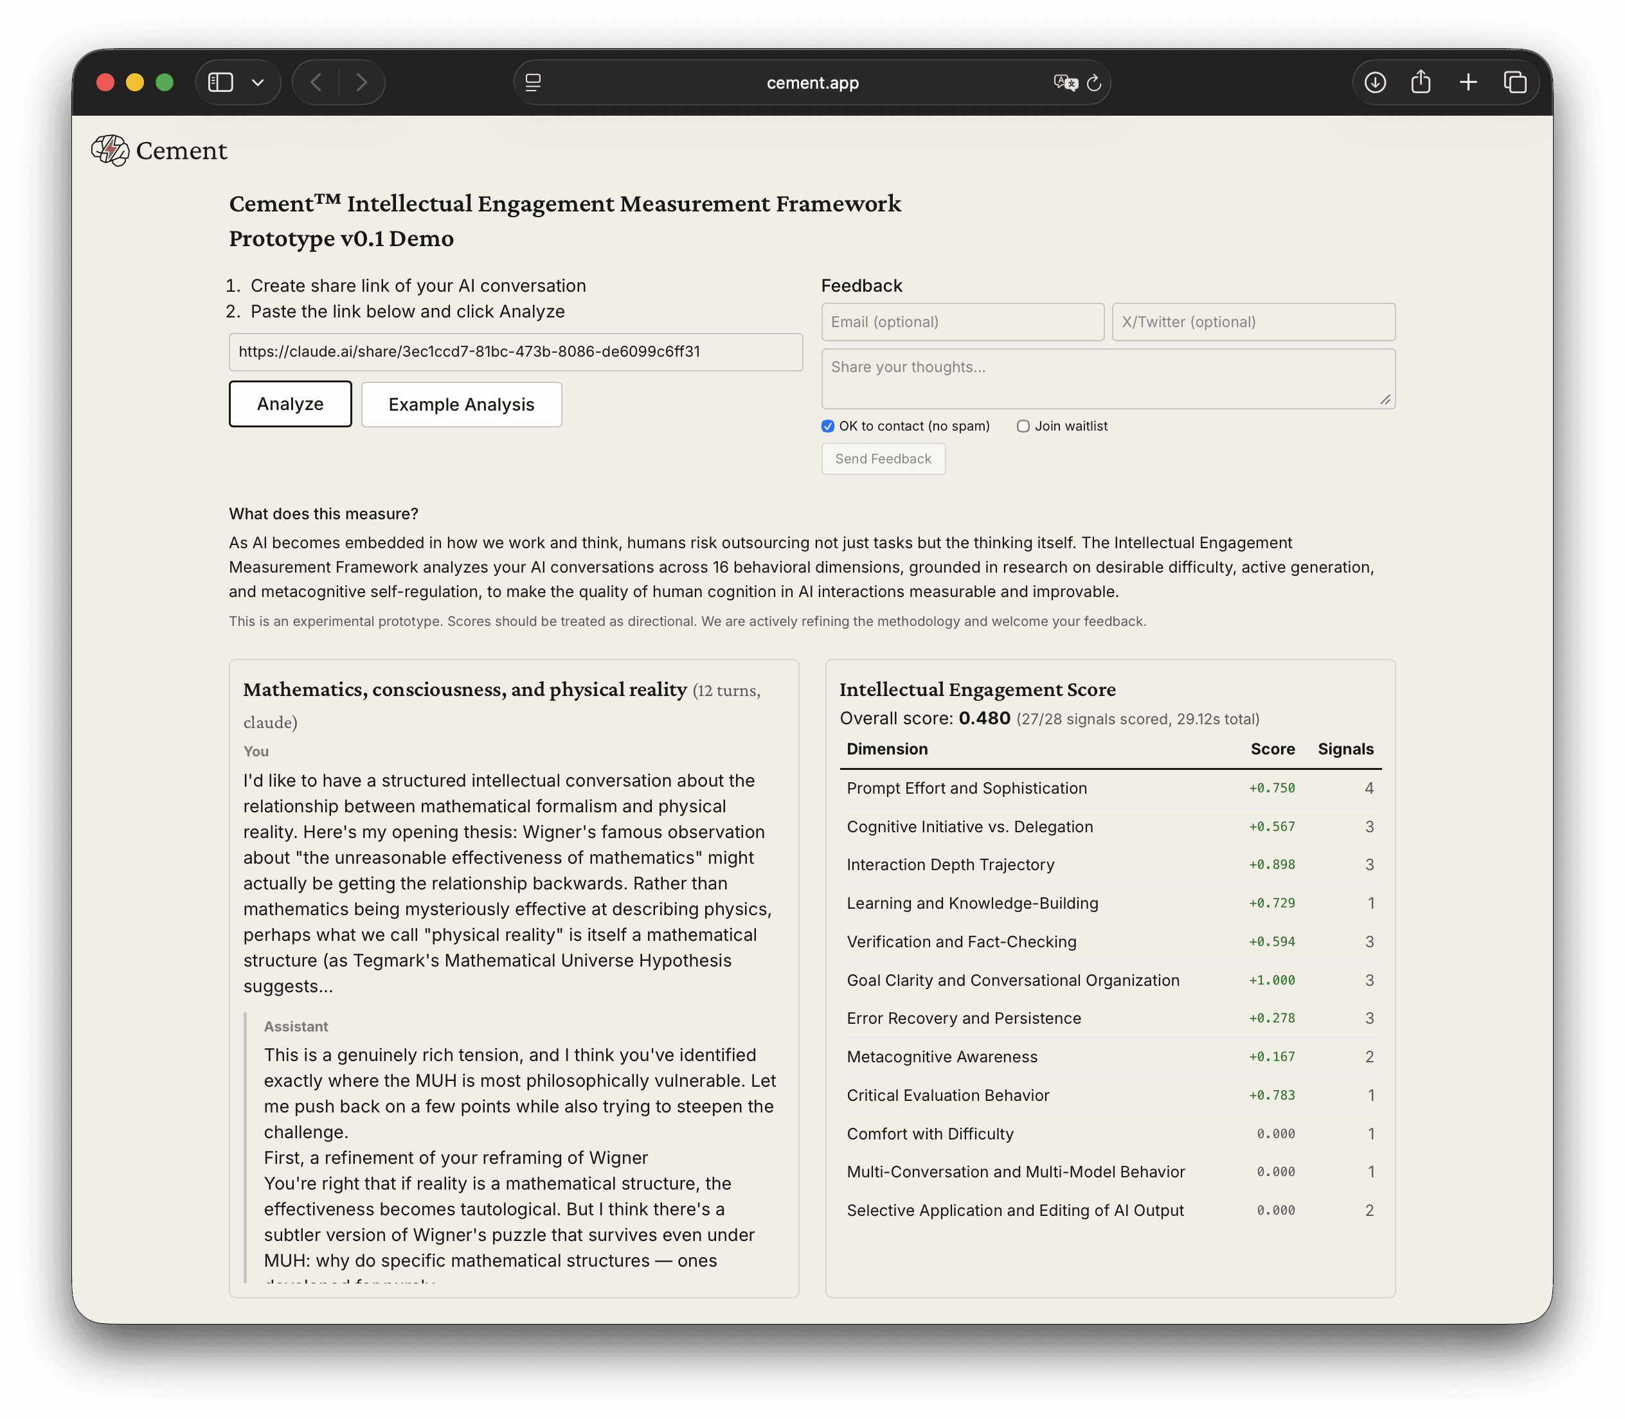Image resolution: width=1625 pixels, height=1419 pixels.
Task: Expand the sidebar tab group dropdown chevron
Action: click(x=257, y=82)
